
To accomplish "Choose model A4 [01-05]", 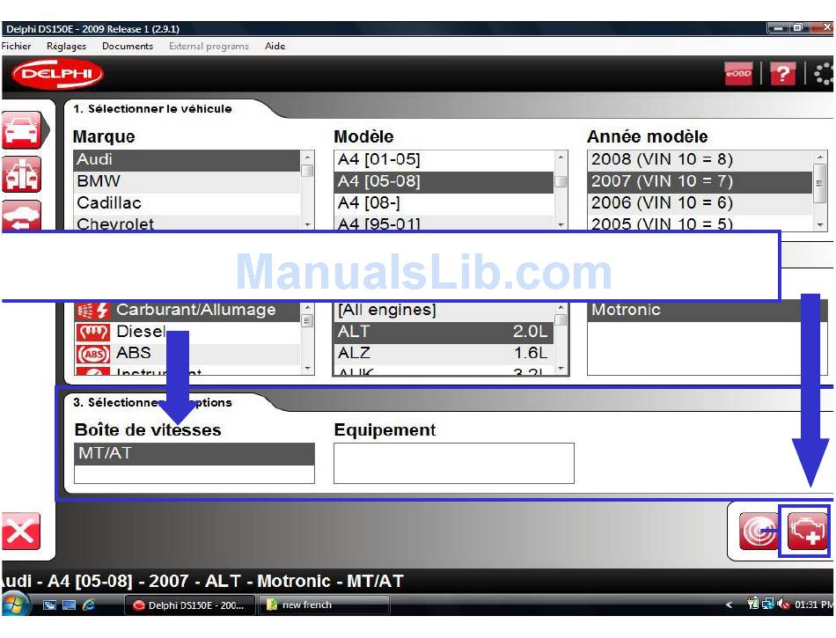I will tap(444, 160).
